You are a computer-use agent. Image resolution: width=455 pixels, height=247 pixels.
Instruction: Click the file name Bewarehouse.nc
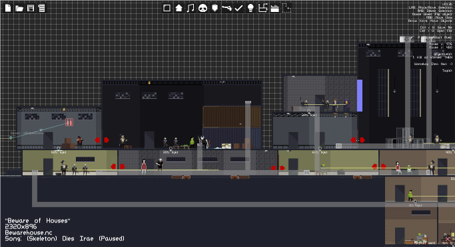pos(29,232)
